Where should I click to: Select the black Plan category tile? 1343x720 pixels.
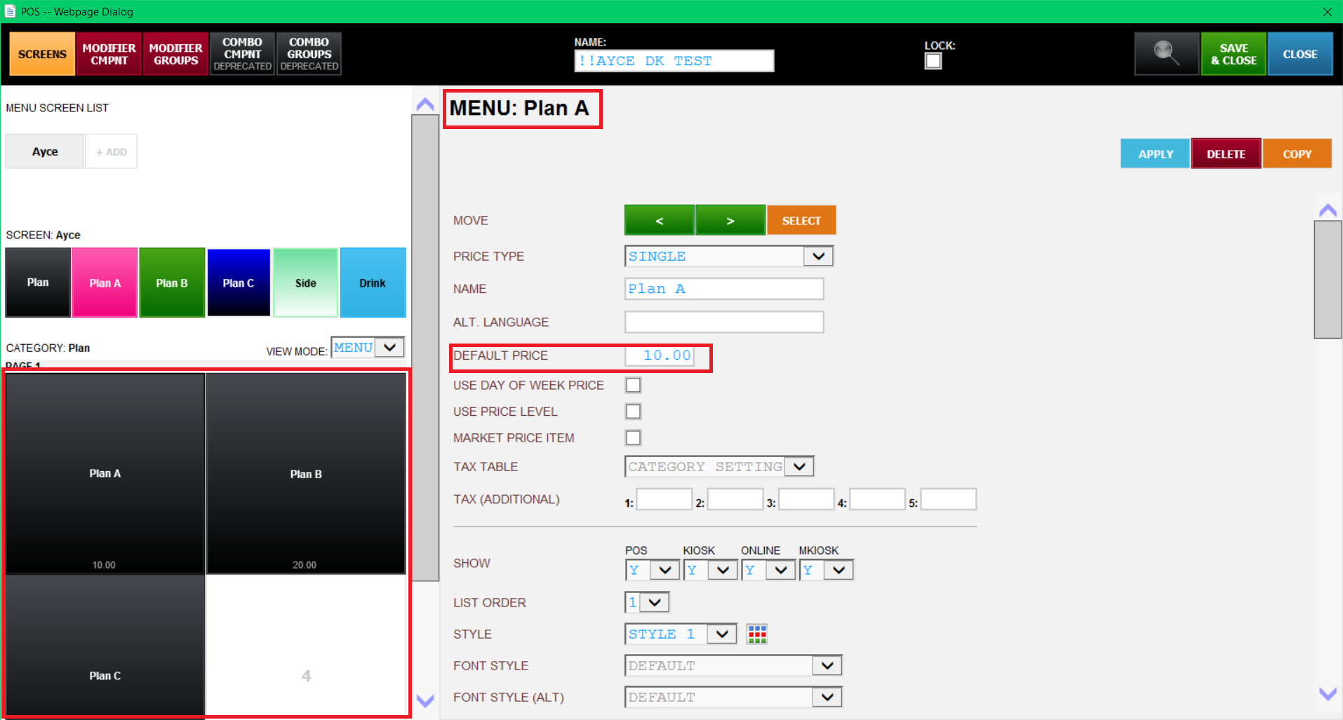pyautogui.click(x=38, y=283)
